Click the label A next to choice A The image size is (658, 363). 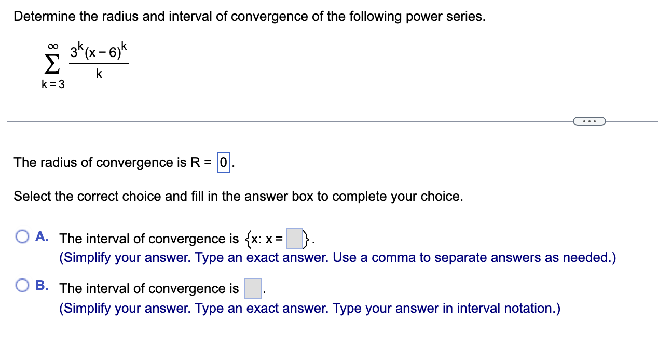click(40, 236)
